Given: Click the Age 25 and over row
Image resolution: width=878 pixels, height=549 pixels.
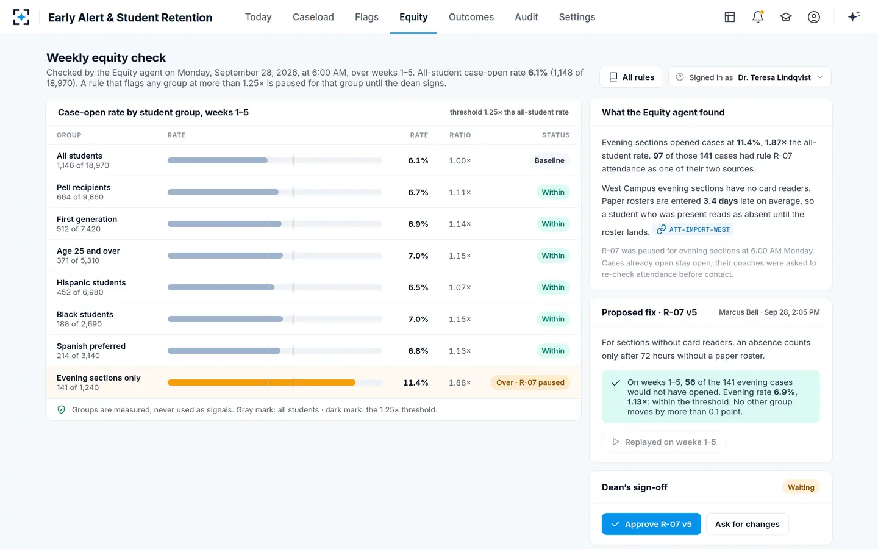Looking at the screenshot, I should point(313,256).
